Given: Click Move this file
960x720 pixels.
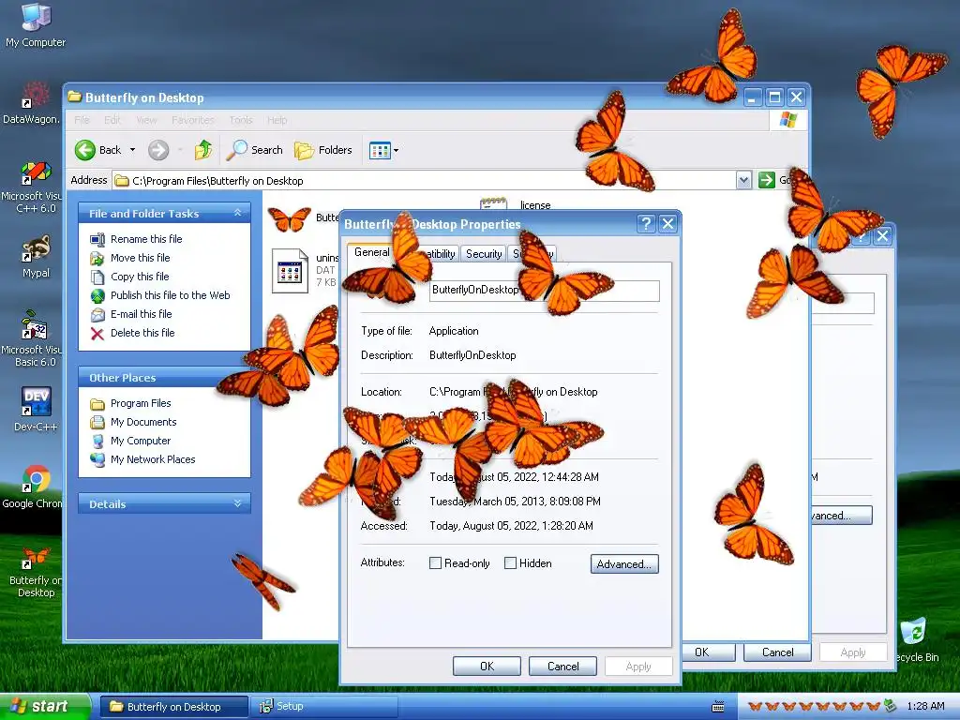Looking at the screenshot, I should pos(141,258).
